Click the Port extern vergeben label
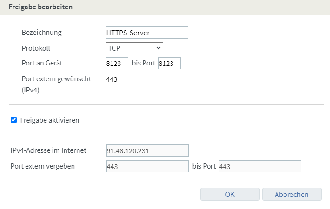 [43, 166]
